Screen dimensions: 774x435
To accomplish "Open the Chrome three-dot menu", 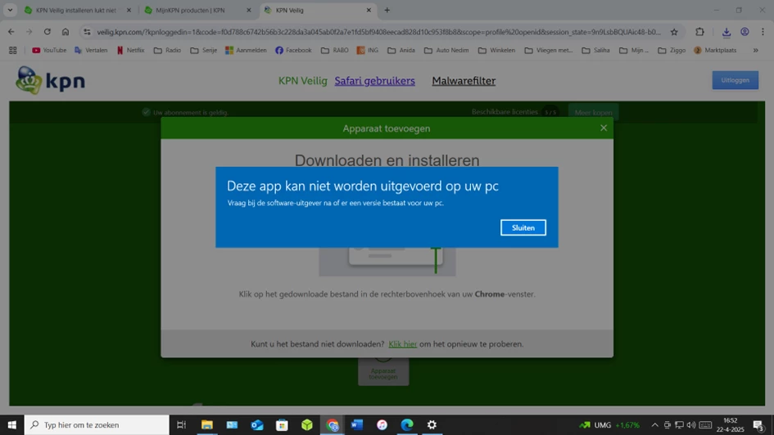I will (763, 32).
